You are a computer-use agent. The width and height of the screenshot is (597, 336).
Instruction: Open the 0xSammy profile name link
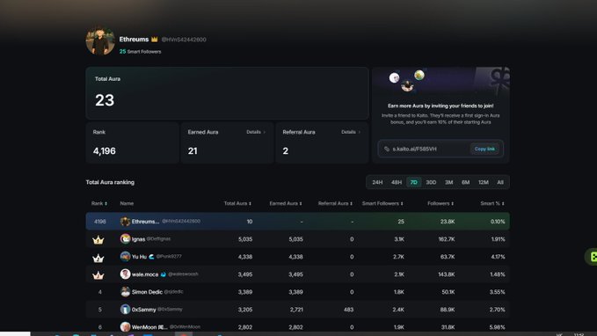(143, 310)
